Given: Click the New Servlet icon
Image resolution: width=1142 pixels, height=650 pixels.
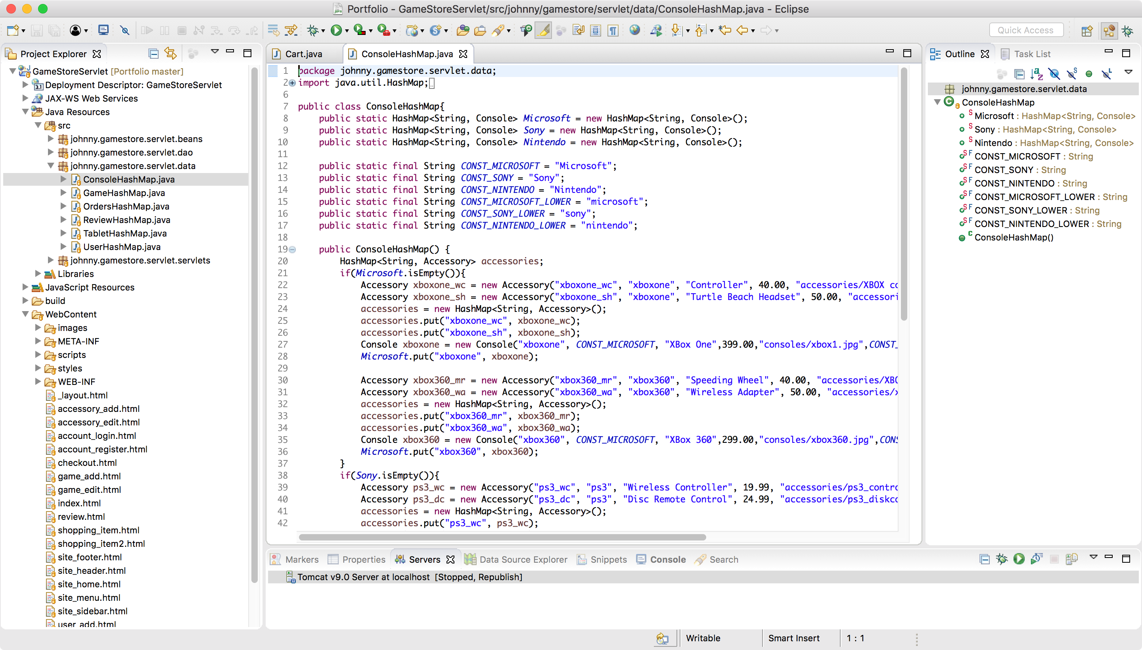Looking at the screenshot, I should pyautogui.click(x=435, y=30).
